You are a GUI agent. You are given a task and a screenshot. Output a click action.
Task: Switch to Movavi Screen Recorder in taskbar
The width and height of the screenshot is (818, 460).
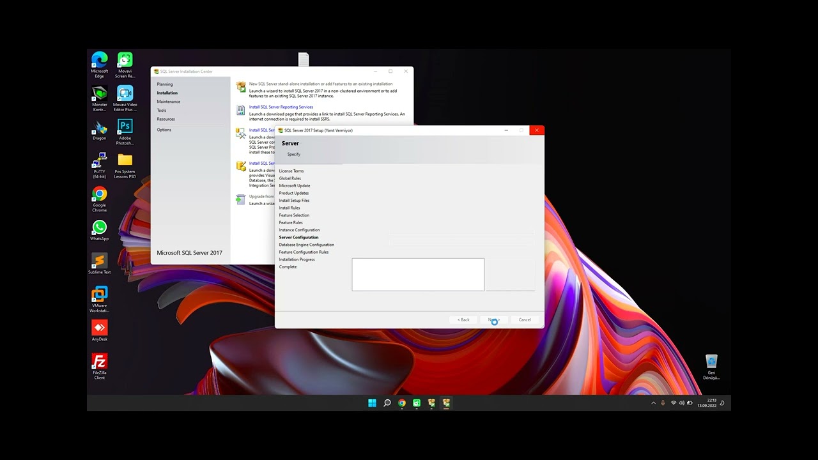click(x=417, y=403)
